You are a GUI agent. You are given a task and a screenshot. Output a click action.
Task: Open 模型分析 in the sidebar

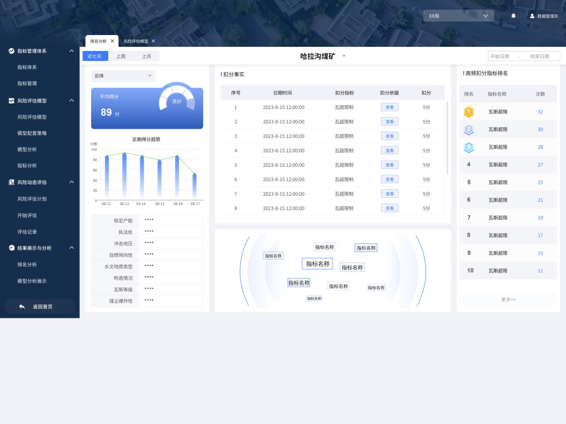(27, 149)
